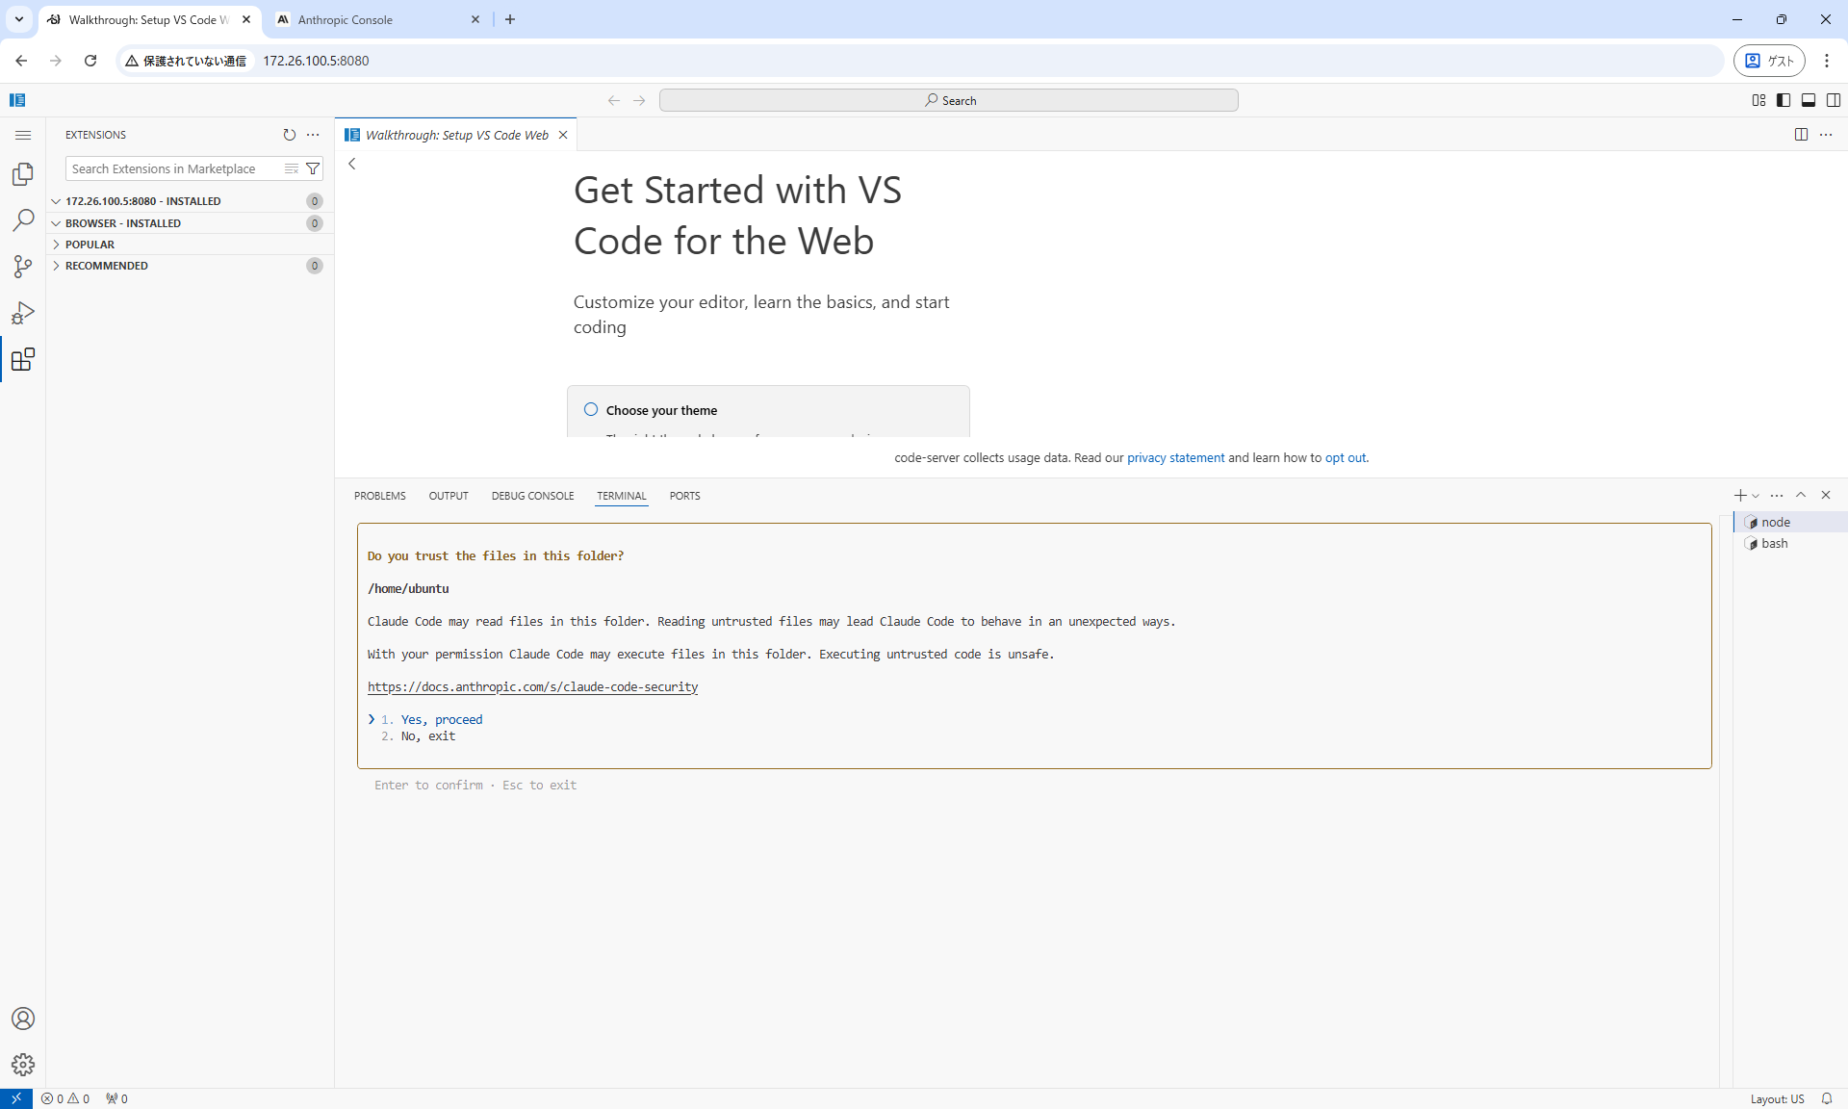
Task: Open Extensions views and more actions
Action: coord(313,135)
